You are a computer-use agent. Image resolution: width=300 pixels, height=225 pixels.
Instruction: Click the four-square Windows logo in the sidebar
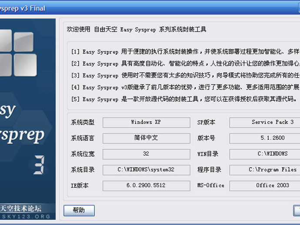click(18, 53)
